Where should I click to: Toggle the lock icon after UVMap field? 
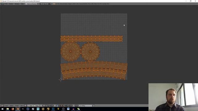tap(94, 106)
